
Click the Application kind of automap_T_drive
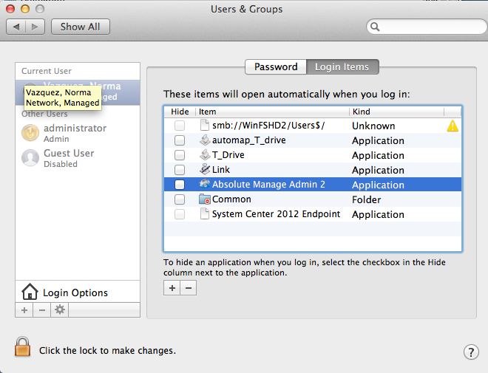(378, 141)
